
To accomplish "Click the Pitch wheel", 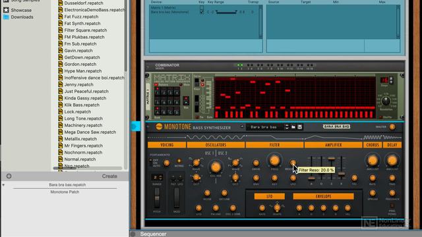I will click(157, 197).
